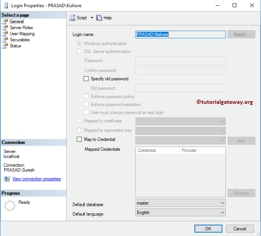Screen dimensions: 261x236
Task: Click the localhost server name text
Action: [x=11, y=156]
